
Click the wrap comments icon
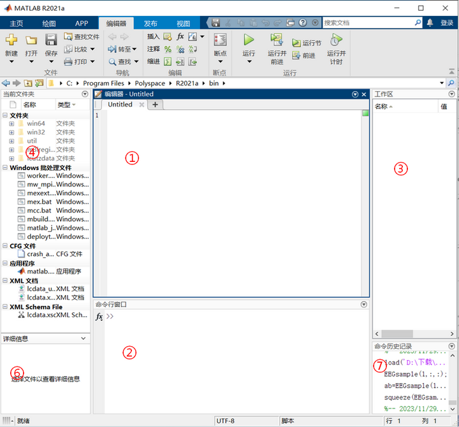point(193,49)
